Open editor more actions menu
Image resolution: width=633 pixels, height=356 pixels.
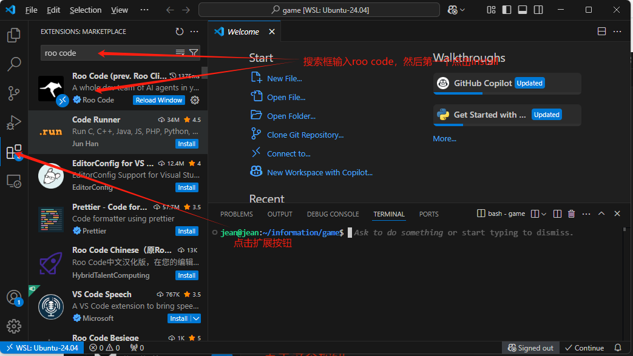point(617,32)
